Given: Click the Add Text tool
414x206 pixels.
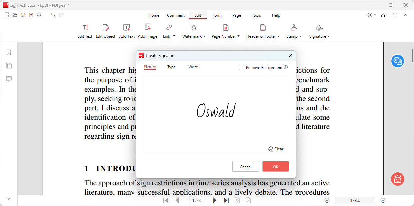Looking at the screenshot, I should (x=127, y=31).
